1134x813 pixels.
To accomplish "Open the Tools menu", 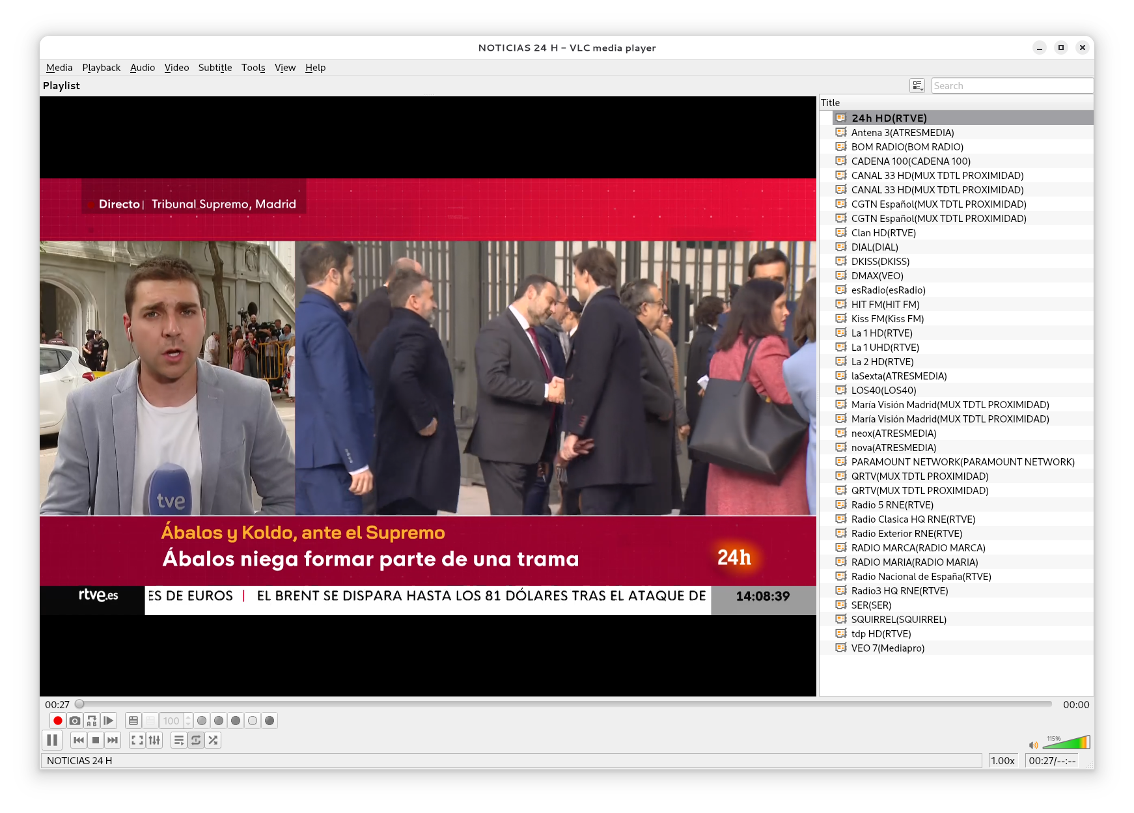I will (x=253, y=68).
